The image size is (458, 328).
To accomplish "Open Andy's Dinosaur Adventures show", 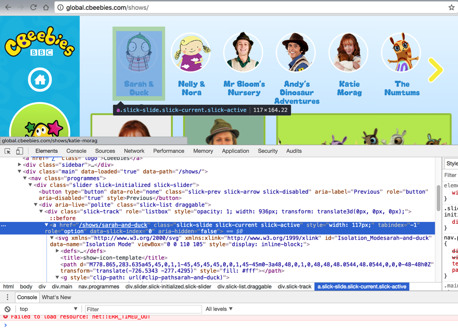I will coord(296,69).
